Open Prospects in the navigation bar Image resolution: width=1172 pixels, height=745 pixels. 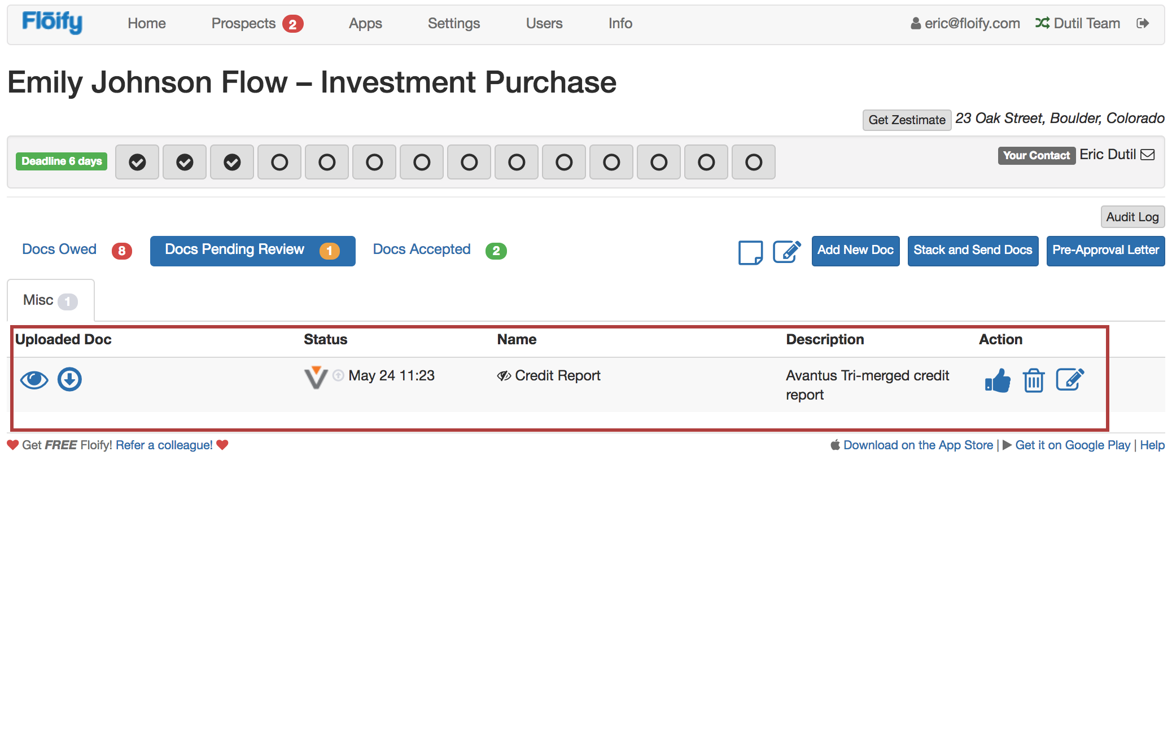(x=243, y=24)
